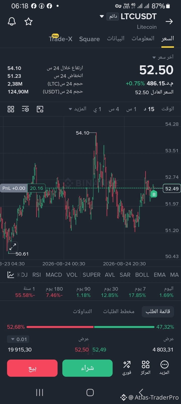Tap the indicator chart line icon
The width and height of the screenshot is (181, 404).
11,275
